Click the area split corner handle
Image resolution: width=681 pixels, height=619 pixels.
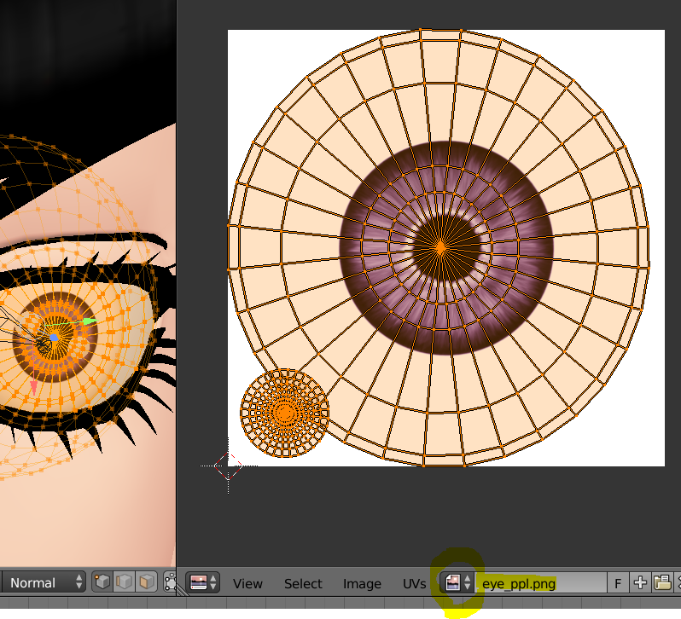click(x=183, y=589)
